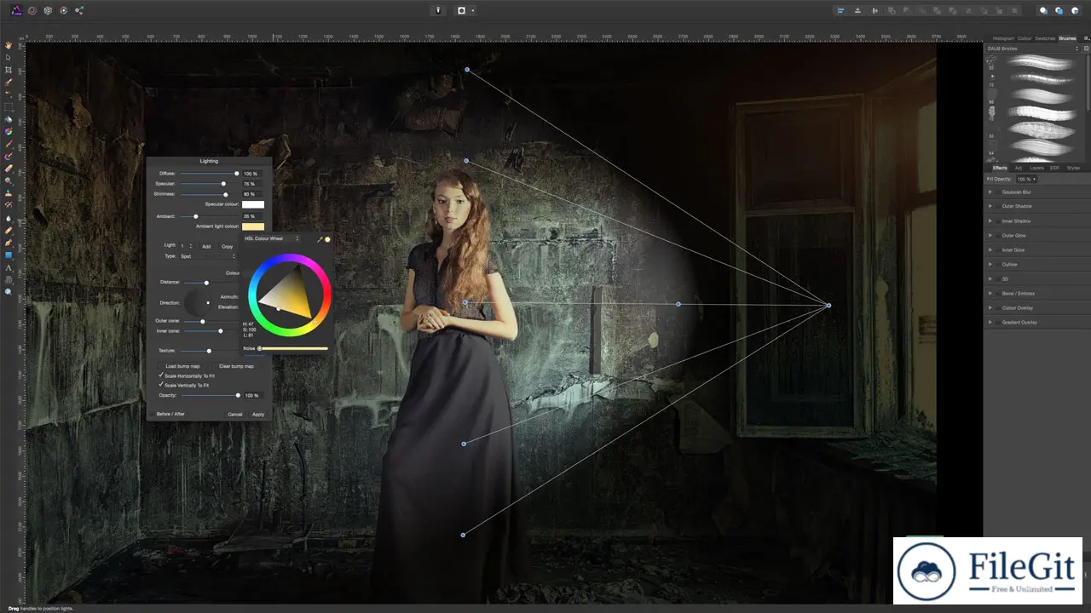Click the Clear bump map button

tap(236, 366)
